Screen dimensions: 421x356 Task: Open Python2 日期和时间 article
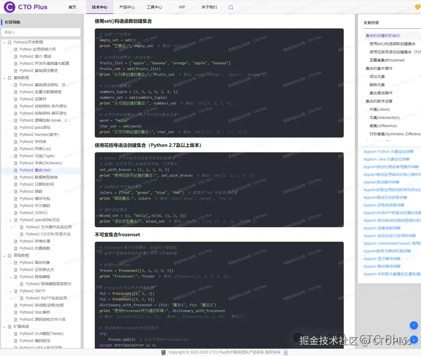click(37, 184)
